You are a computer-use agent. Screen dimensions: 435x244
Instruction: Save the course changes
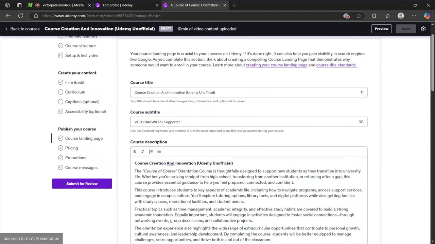[x=406, y=29]
